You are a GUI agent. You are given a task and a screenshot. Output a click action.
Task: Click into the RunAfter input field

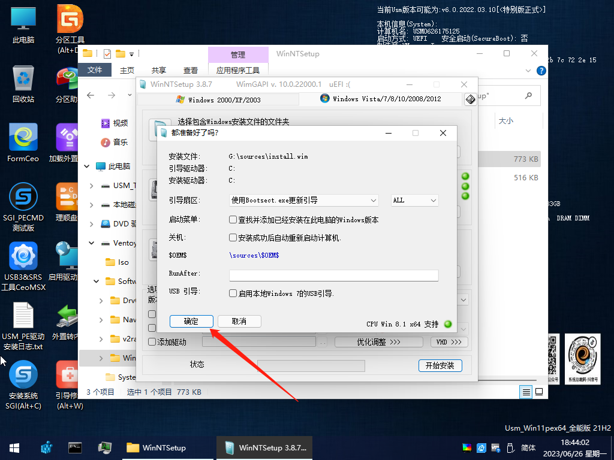pyautogui.click(x=333, y=276)
